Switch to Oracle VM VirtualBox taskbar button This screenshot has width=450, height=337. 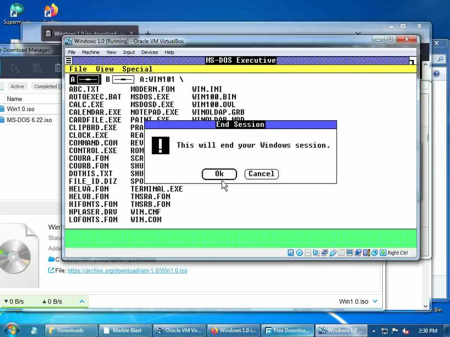coord(179,330)
